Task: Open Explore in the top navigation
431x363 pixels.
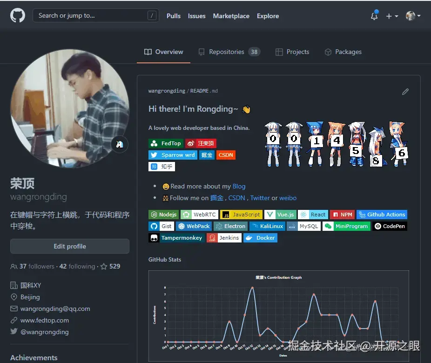Action: (x=268, y=16)
